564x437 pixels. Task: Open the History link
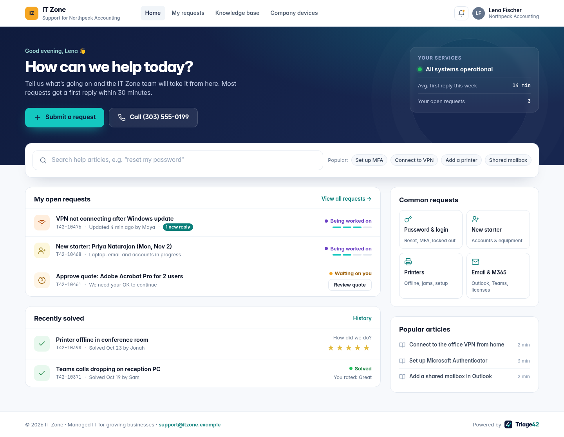(x=362, y=318)
